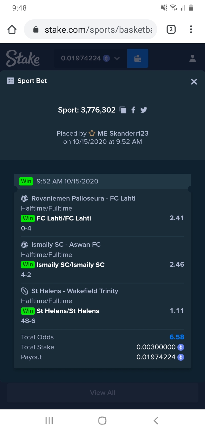205x433 pixels.
Task: Open Chrome home page icon
Action: 12,29
